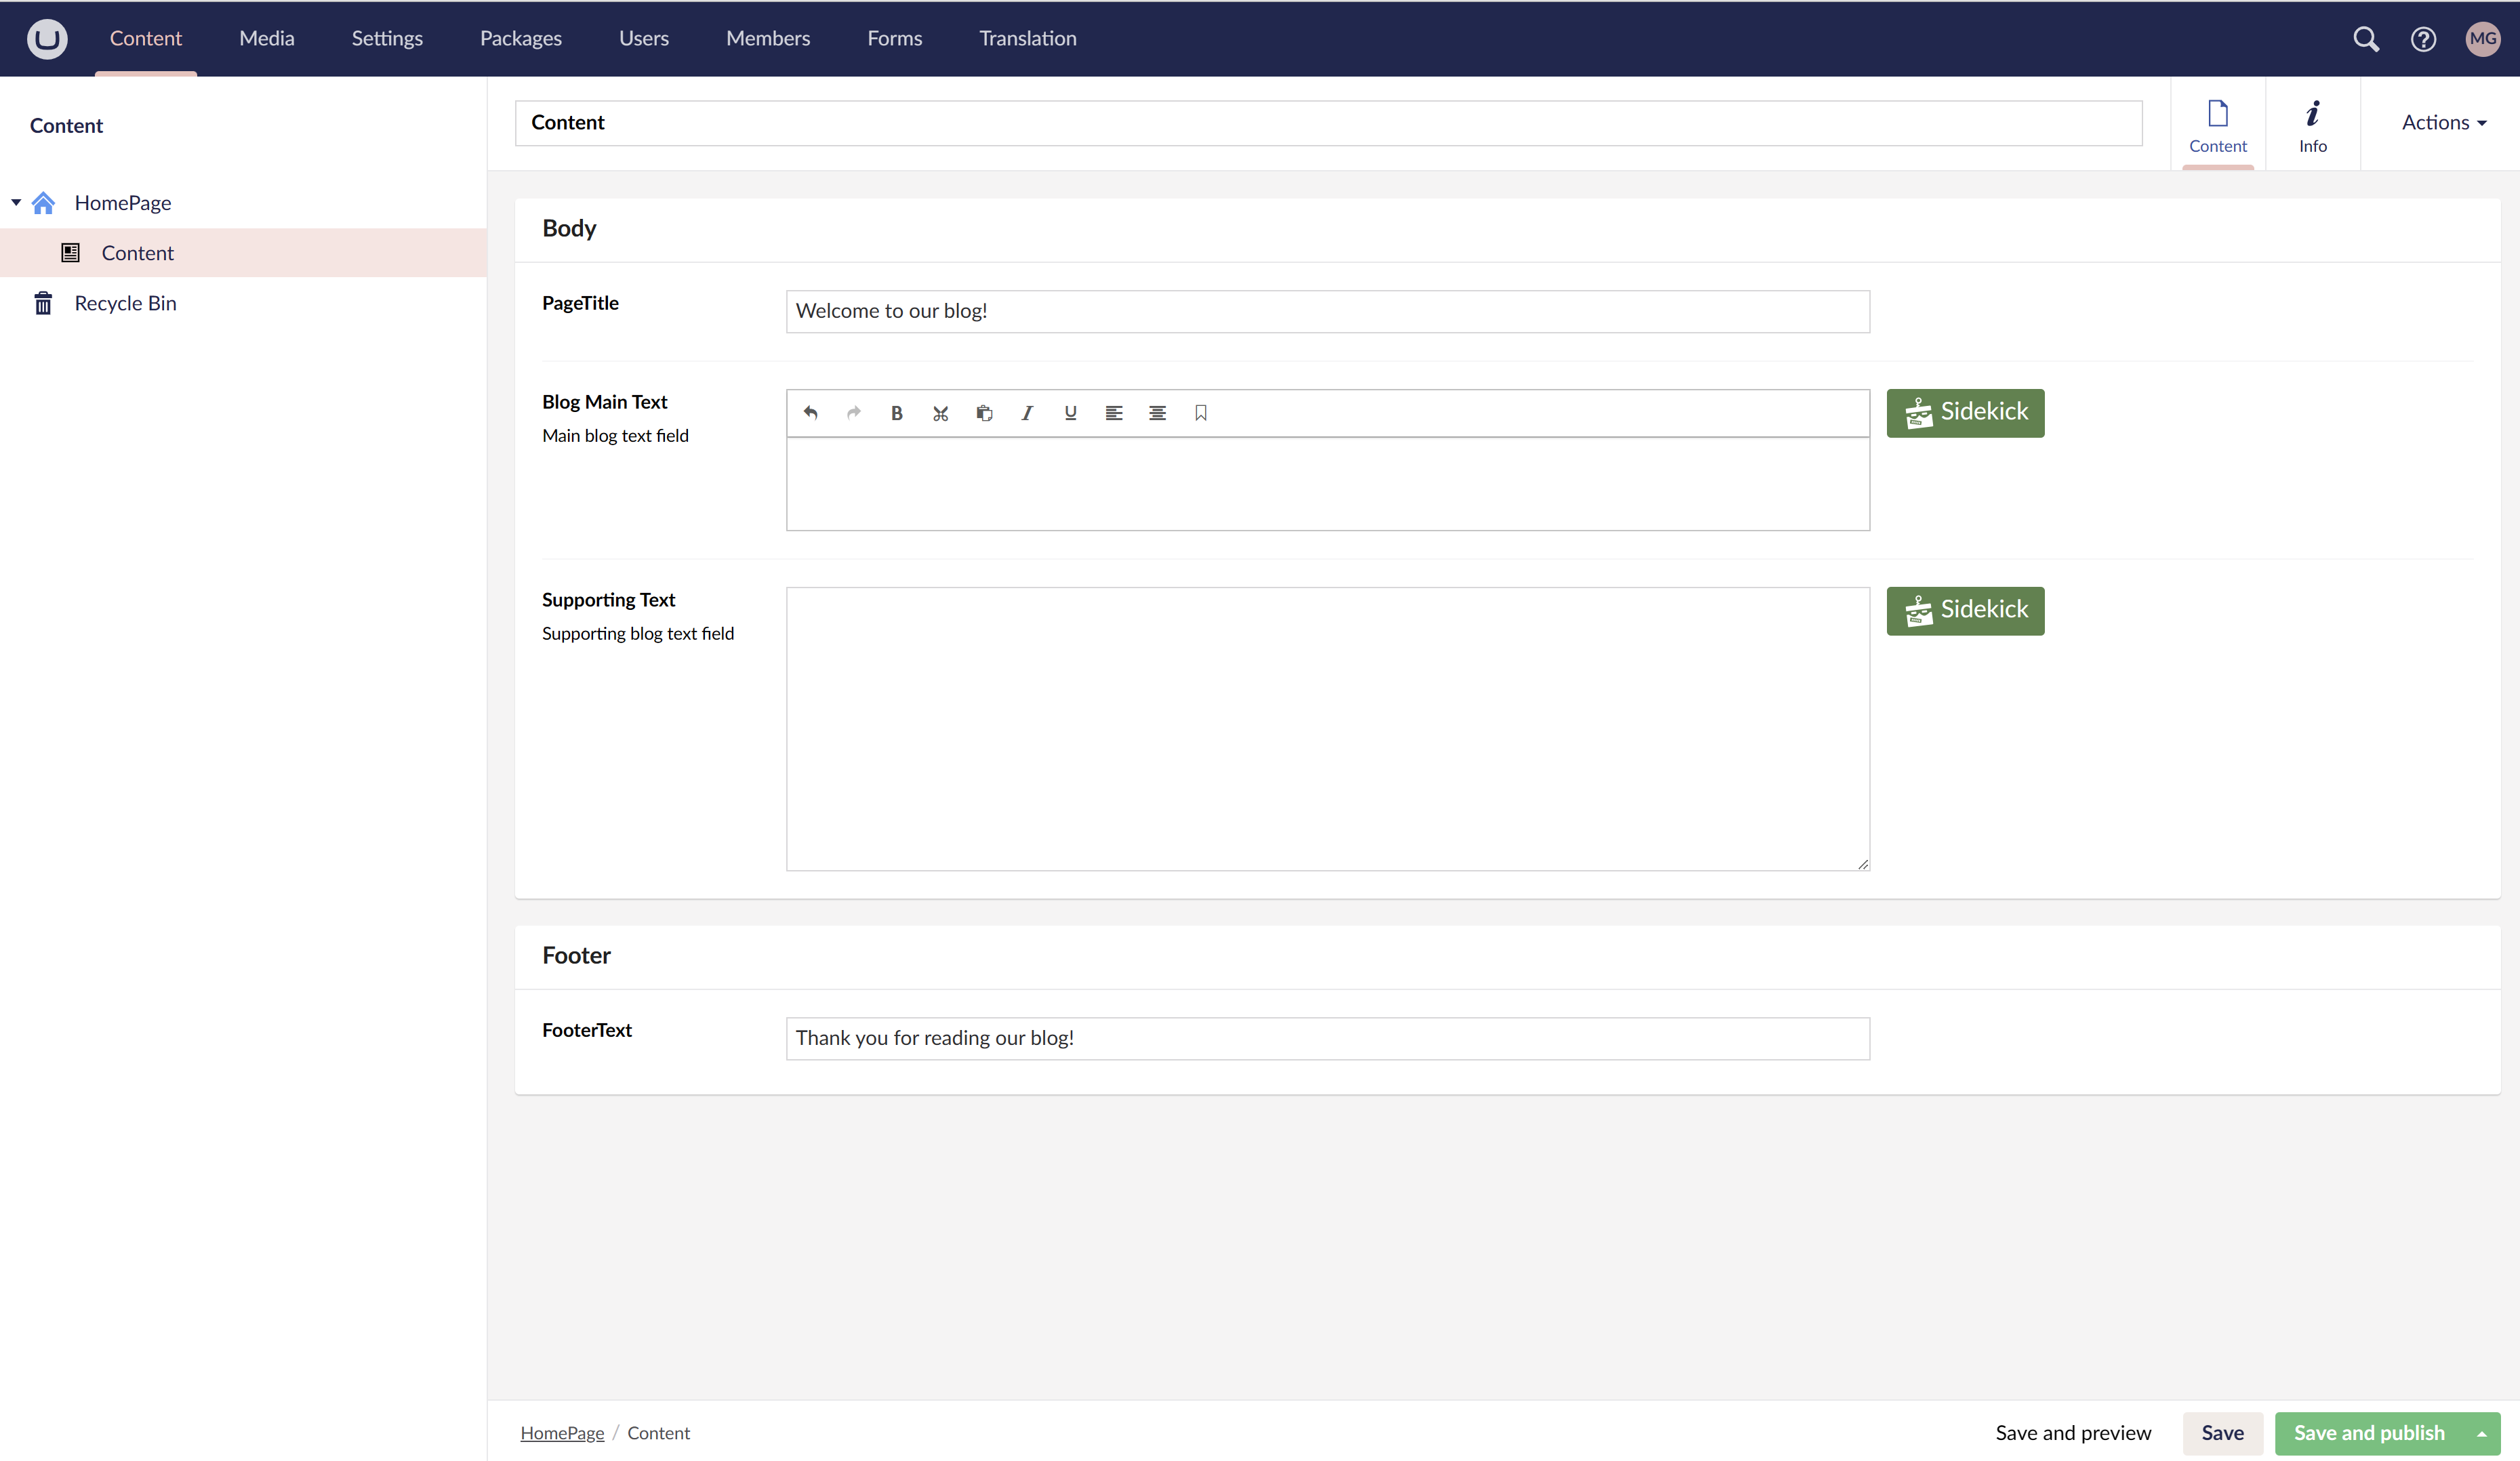Expand the HomePage tree item
The image size is (2520, 1461).
coord(16,203)
